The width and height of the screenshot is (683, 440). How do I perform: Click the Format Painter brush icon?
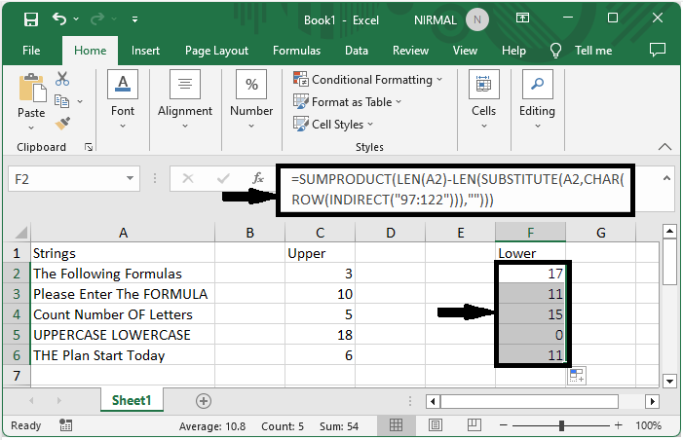coord(62,124)
